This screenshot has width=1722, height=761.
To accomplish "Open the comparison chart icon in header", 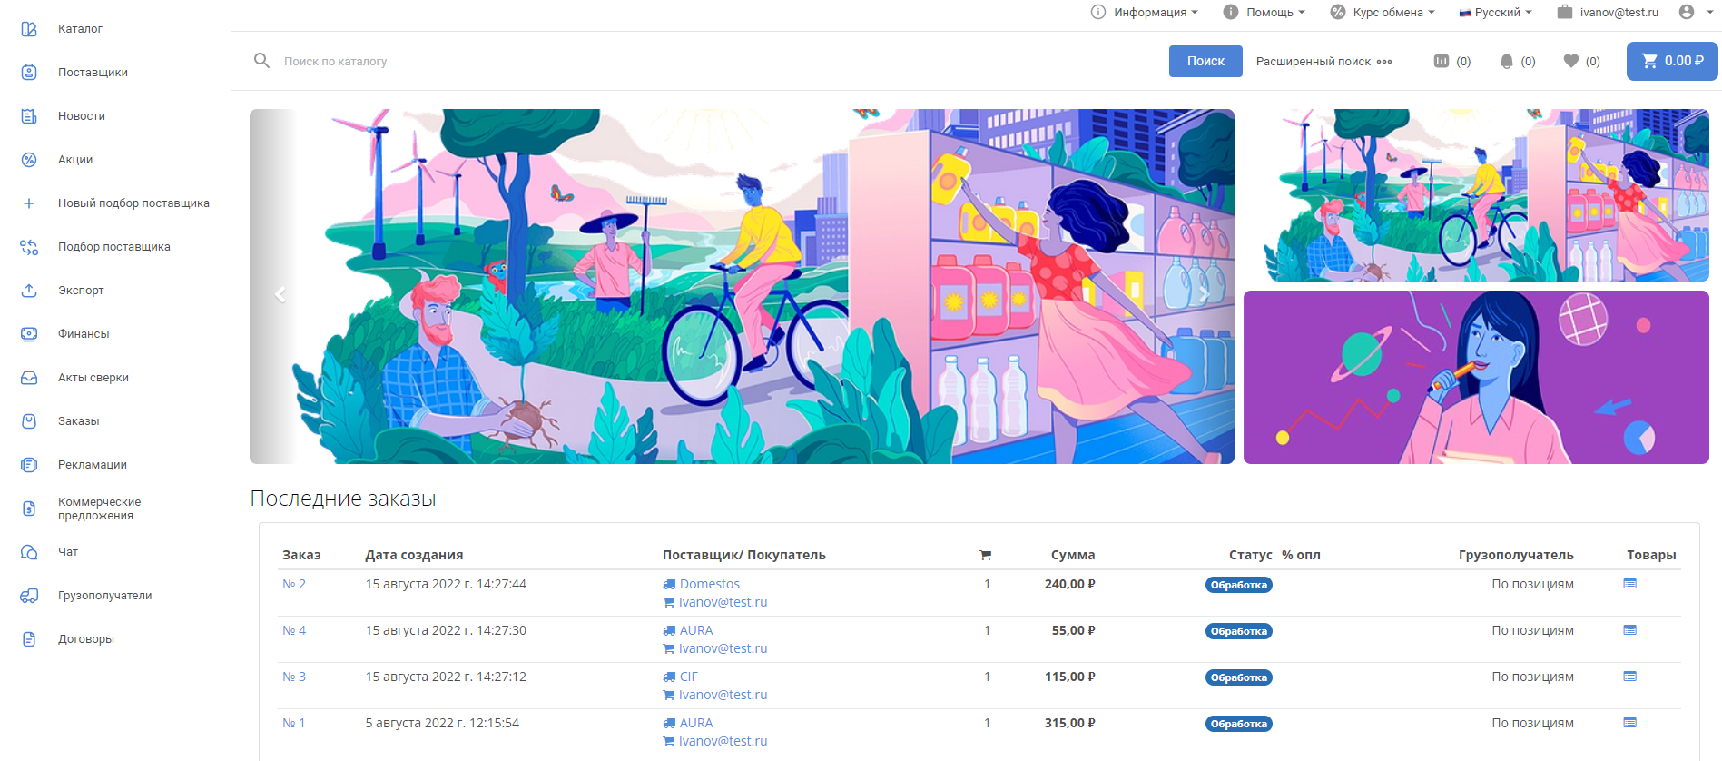I will (1442, 61).
